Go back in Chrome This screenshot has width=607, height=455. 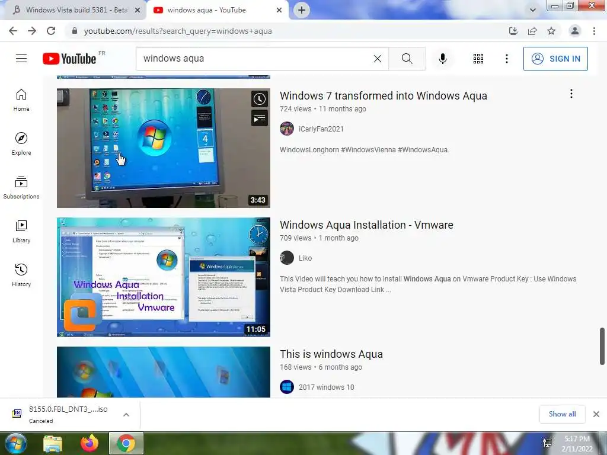13,31
